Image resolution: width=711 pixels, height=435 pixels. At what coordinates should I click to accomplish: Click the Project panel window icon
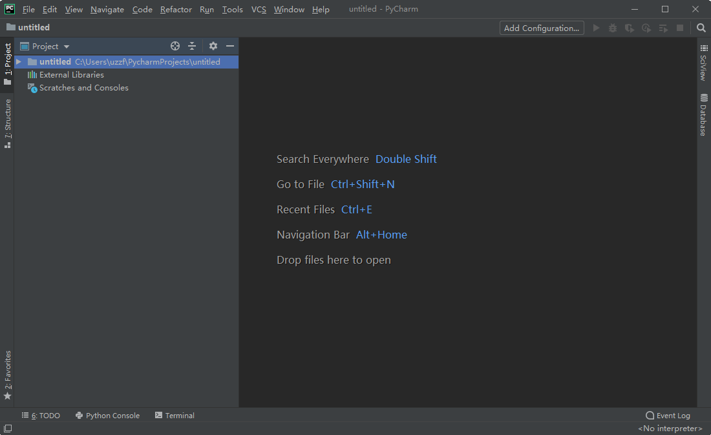(x=25, y=47)
